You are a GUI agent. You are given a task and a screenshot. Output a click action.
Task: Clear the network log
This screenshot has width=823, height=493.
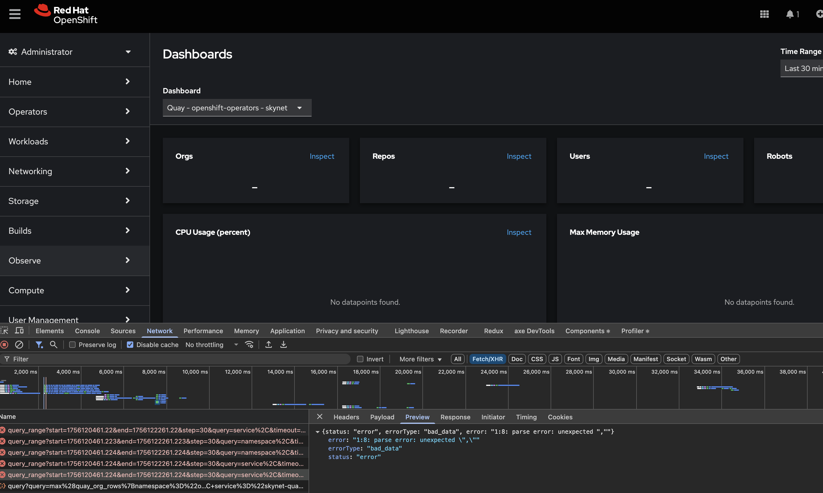click(19, 345)
